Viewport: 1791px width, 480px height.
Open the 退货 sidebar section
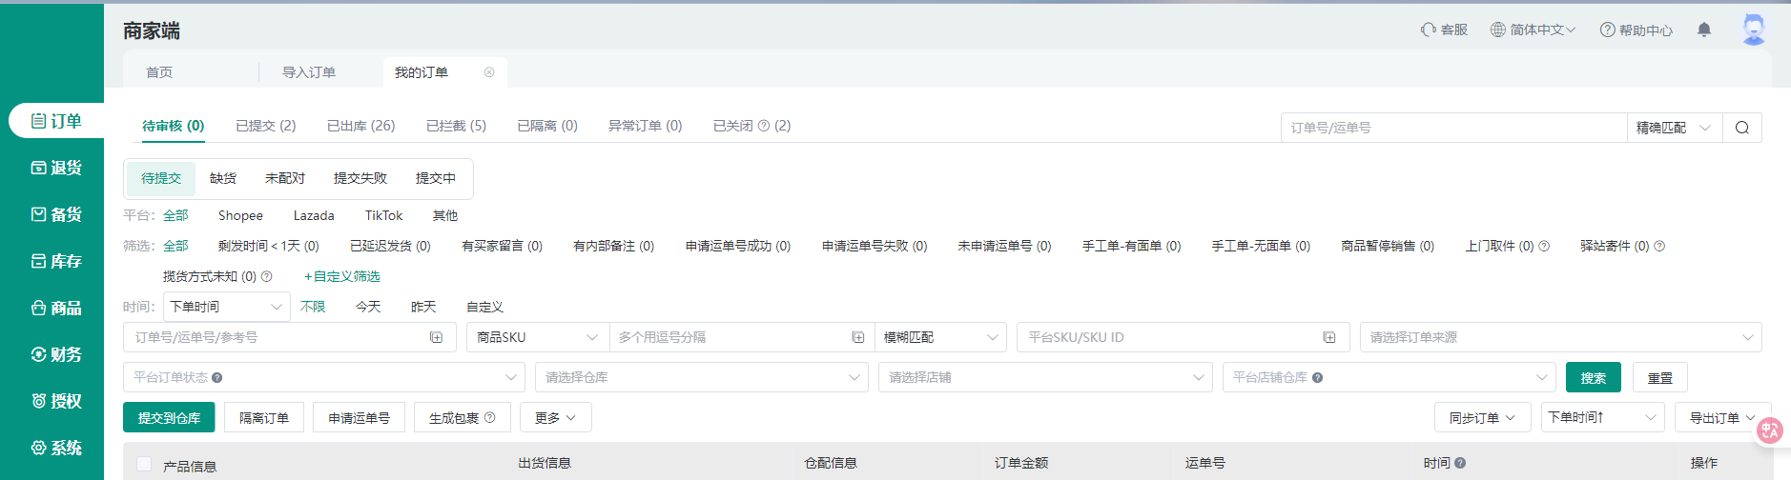55,168
